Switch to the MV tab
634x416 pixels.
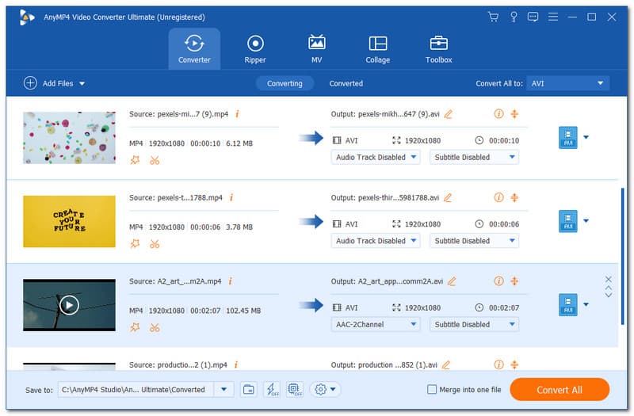point(316,49)
